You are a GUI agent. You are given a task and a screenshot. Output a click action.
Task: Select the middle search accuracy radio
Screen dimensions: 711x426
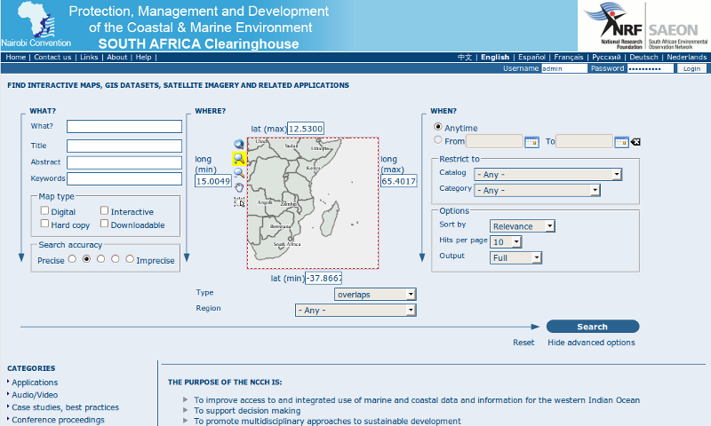100,259
